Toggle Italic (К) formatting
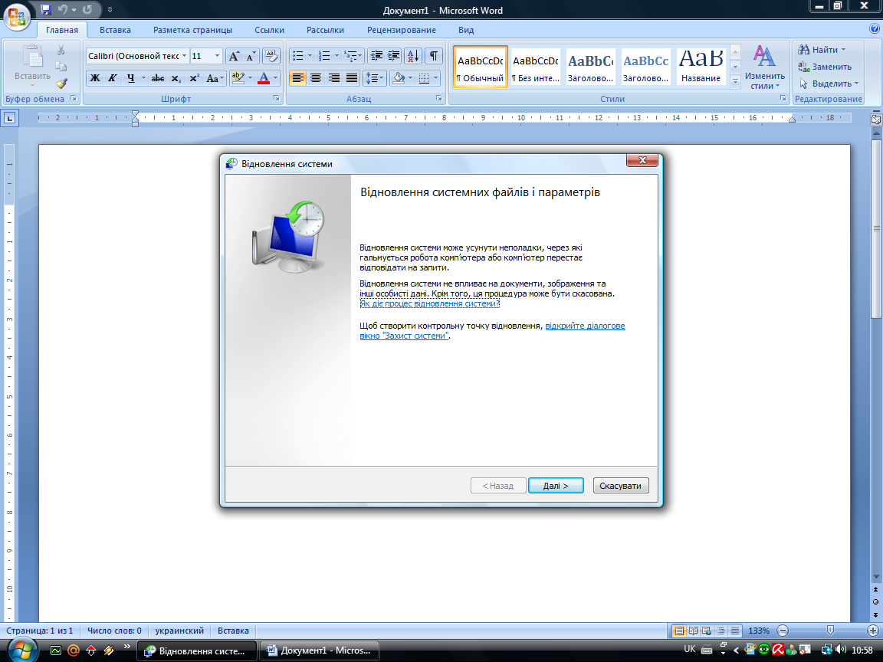Viewport: 883px width, 662px height. coord(113,78)
